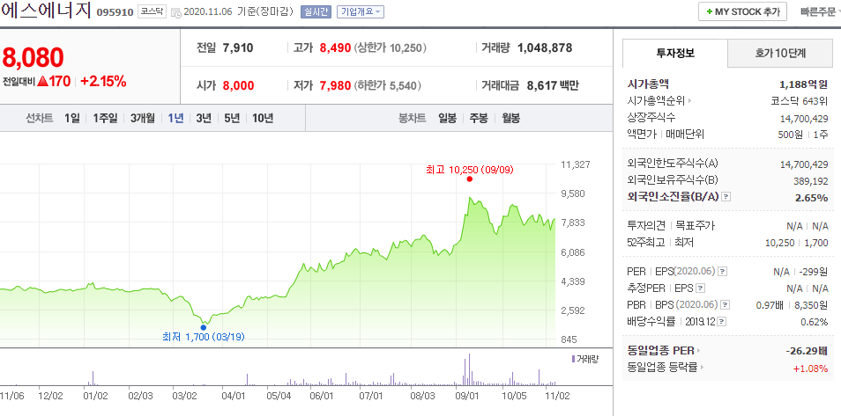Click help icon next to PER EPS(2020.06)
The height and width of the screenshot is (416, 841).
coord(723,272)
